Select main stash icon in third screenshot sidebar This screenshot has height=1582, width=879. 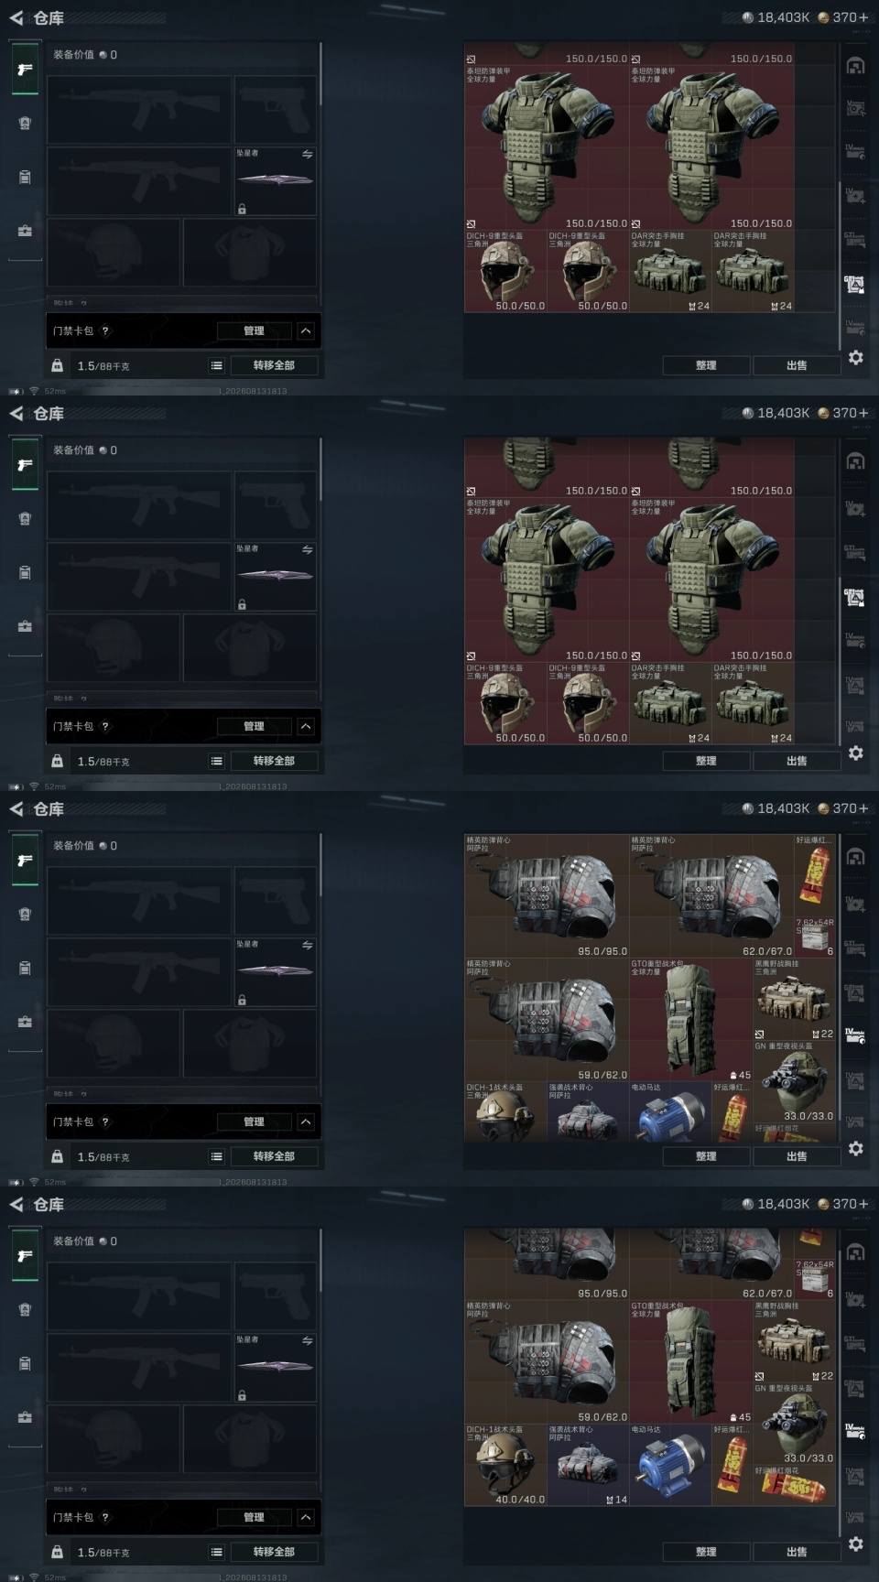[855, 857]
